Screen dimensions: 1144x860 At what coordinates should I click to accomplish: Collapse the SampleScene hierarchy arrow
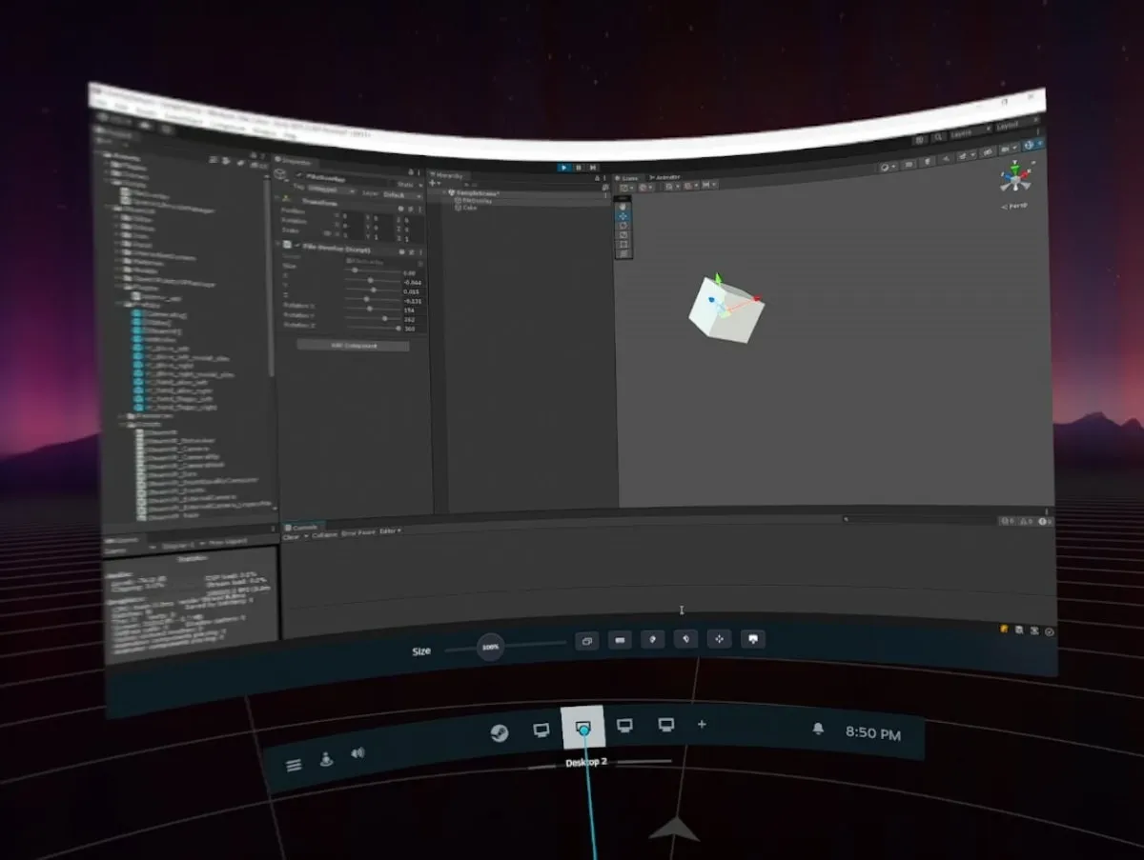coord(445,193)
